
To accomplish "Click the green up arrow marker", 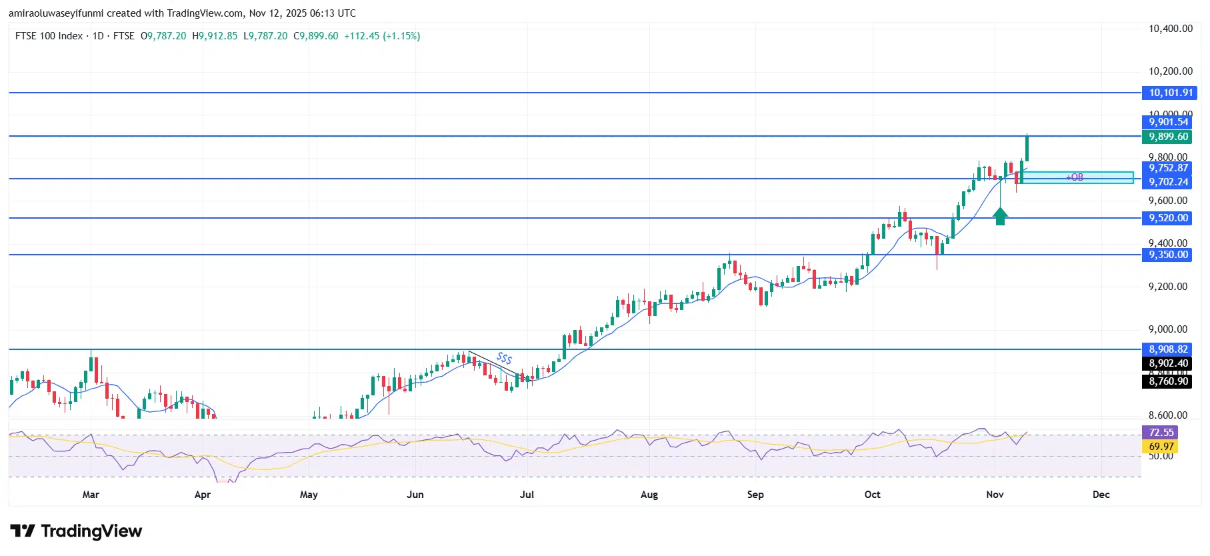I will pyautogui.click(x=1000, y=216).
